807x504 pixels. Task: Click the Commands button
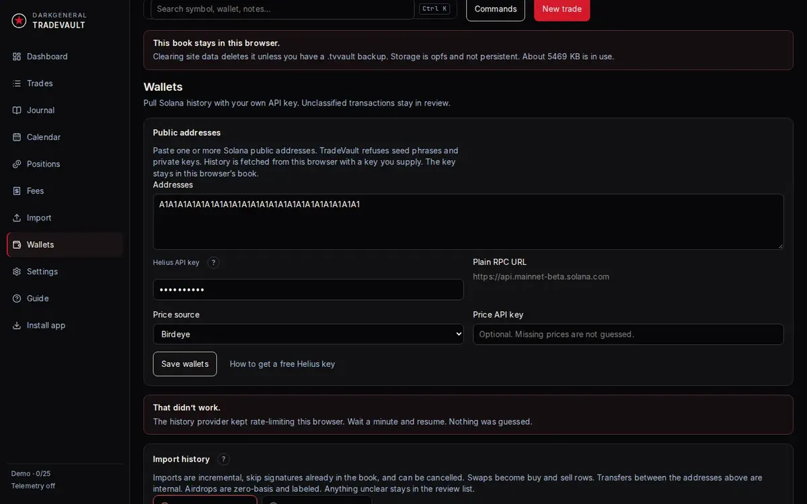pos(496,9)
